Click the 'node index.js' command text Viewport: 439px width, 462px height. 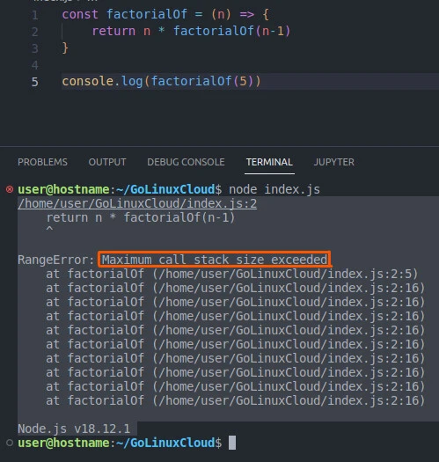(x=274, y=189)
